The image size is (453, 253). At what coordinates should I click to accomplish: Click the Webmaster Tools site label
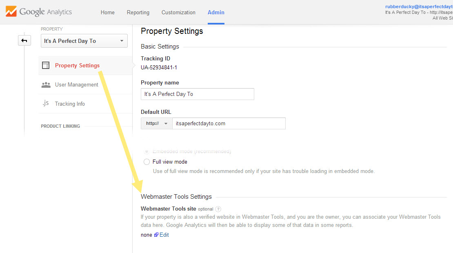coord(169,209)
